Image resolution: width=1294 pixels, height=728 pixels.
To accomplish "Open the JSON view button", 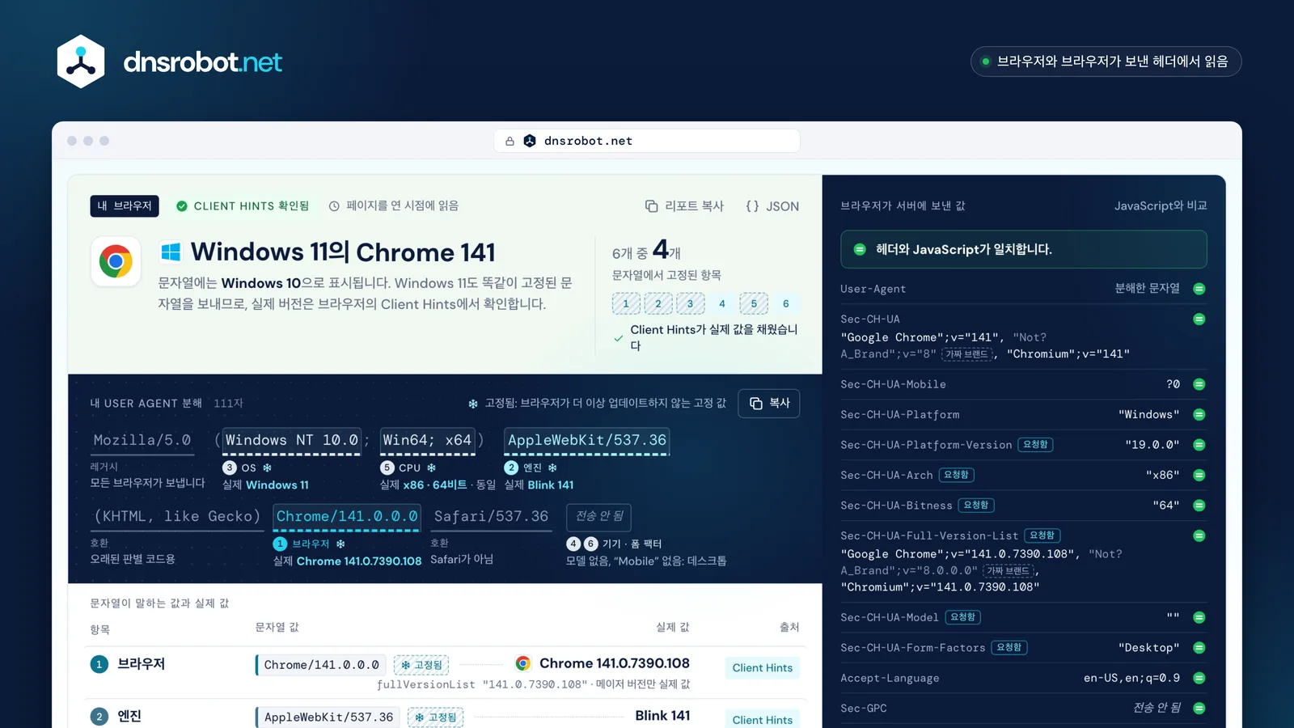I will pyautogui.click(x=772, y=206).
